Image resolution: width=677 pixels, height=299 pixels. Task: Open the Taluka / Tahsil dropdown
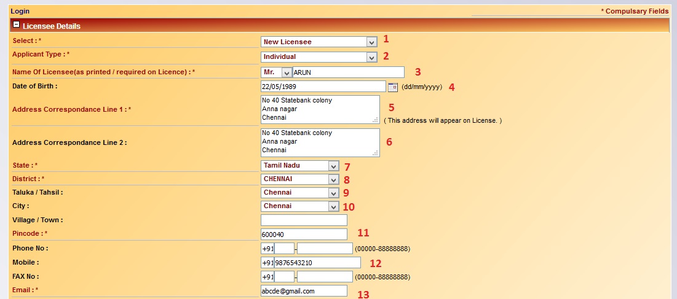[299, 193]
